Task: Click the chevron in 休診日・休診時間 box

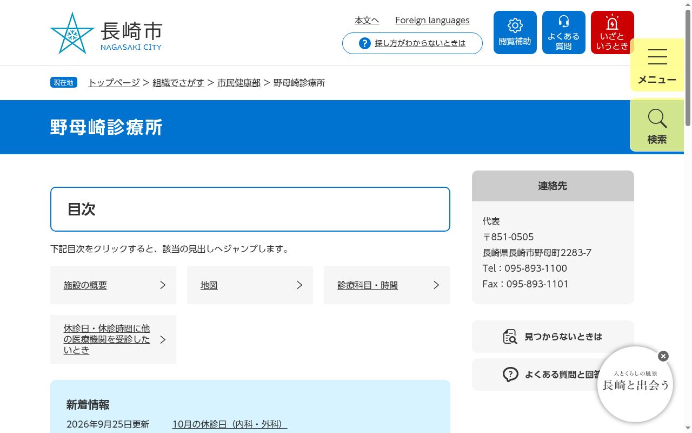Action: click(x=163, y=339)
